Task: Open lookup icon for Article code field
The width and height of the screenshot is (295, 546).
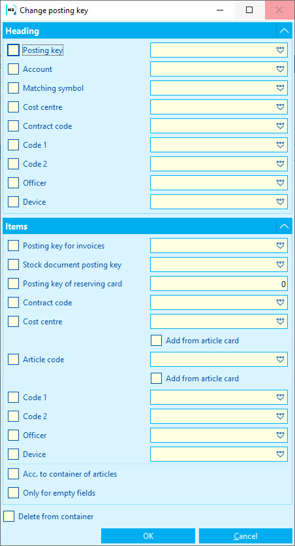Action: coord(280,360)
